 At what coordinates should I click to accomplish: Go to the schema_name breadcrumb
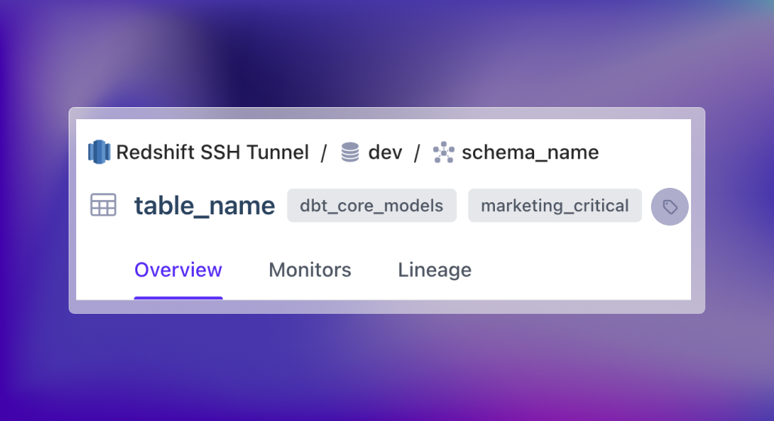[x=530, y=152]
